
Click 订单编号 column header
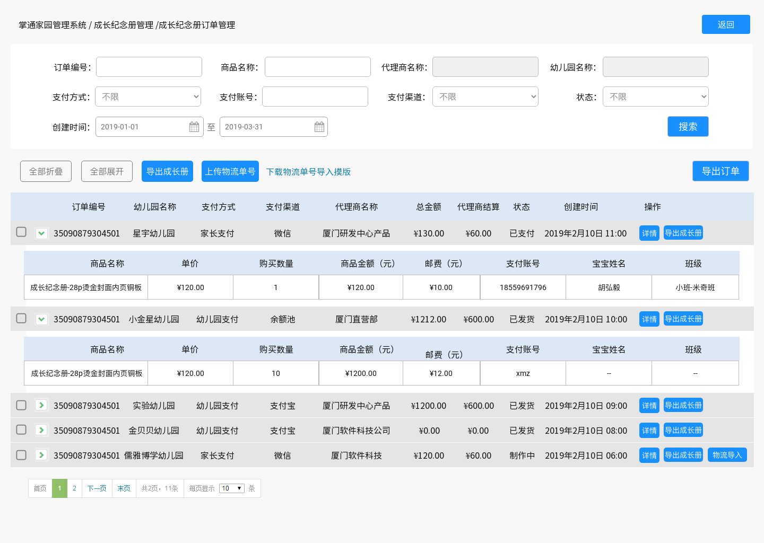(89, 207)
